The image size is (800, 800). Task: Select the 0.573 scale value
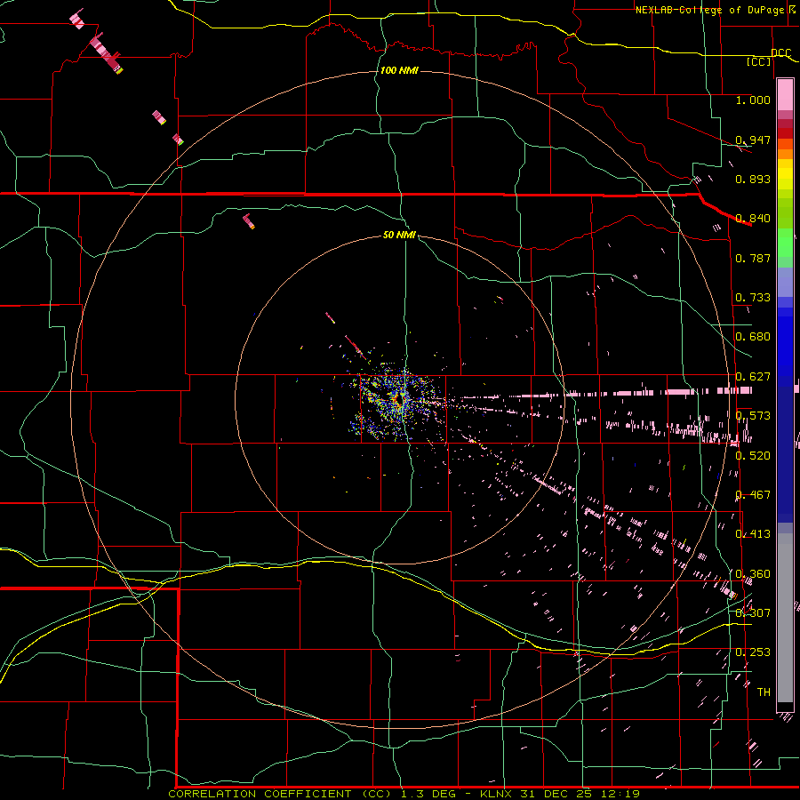(753, 416)
